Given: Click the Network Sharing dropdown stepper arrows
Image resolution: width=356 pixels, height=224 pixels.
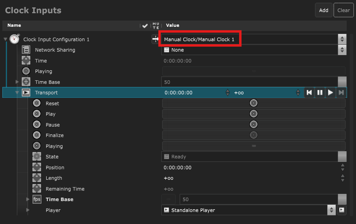Looking at the screenshot, I should [x=342, y=50].
